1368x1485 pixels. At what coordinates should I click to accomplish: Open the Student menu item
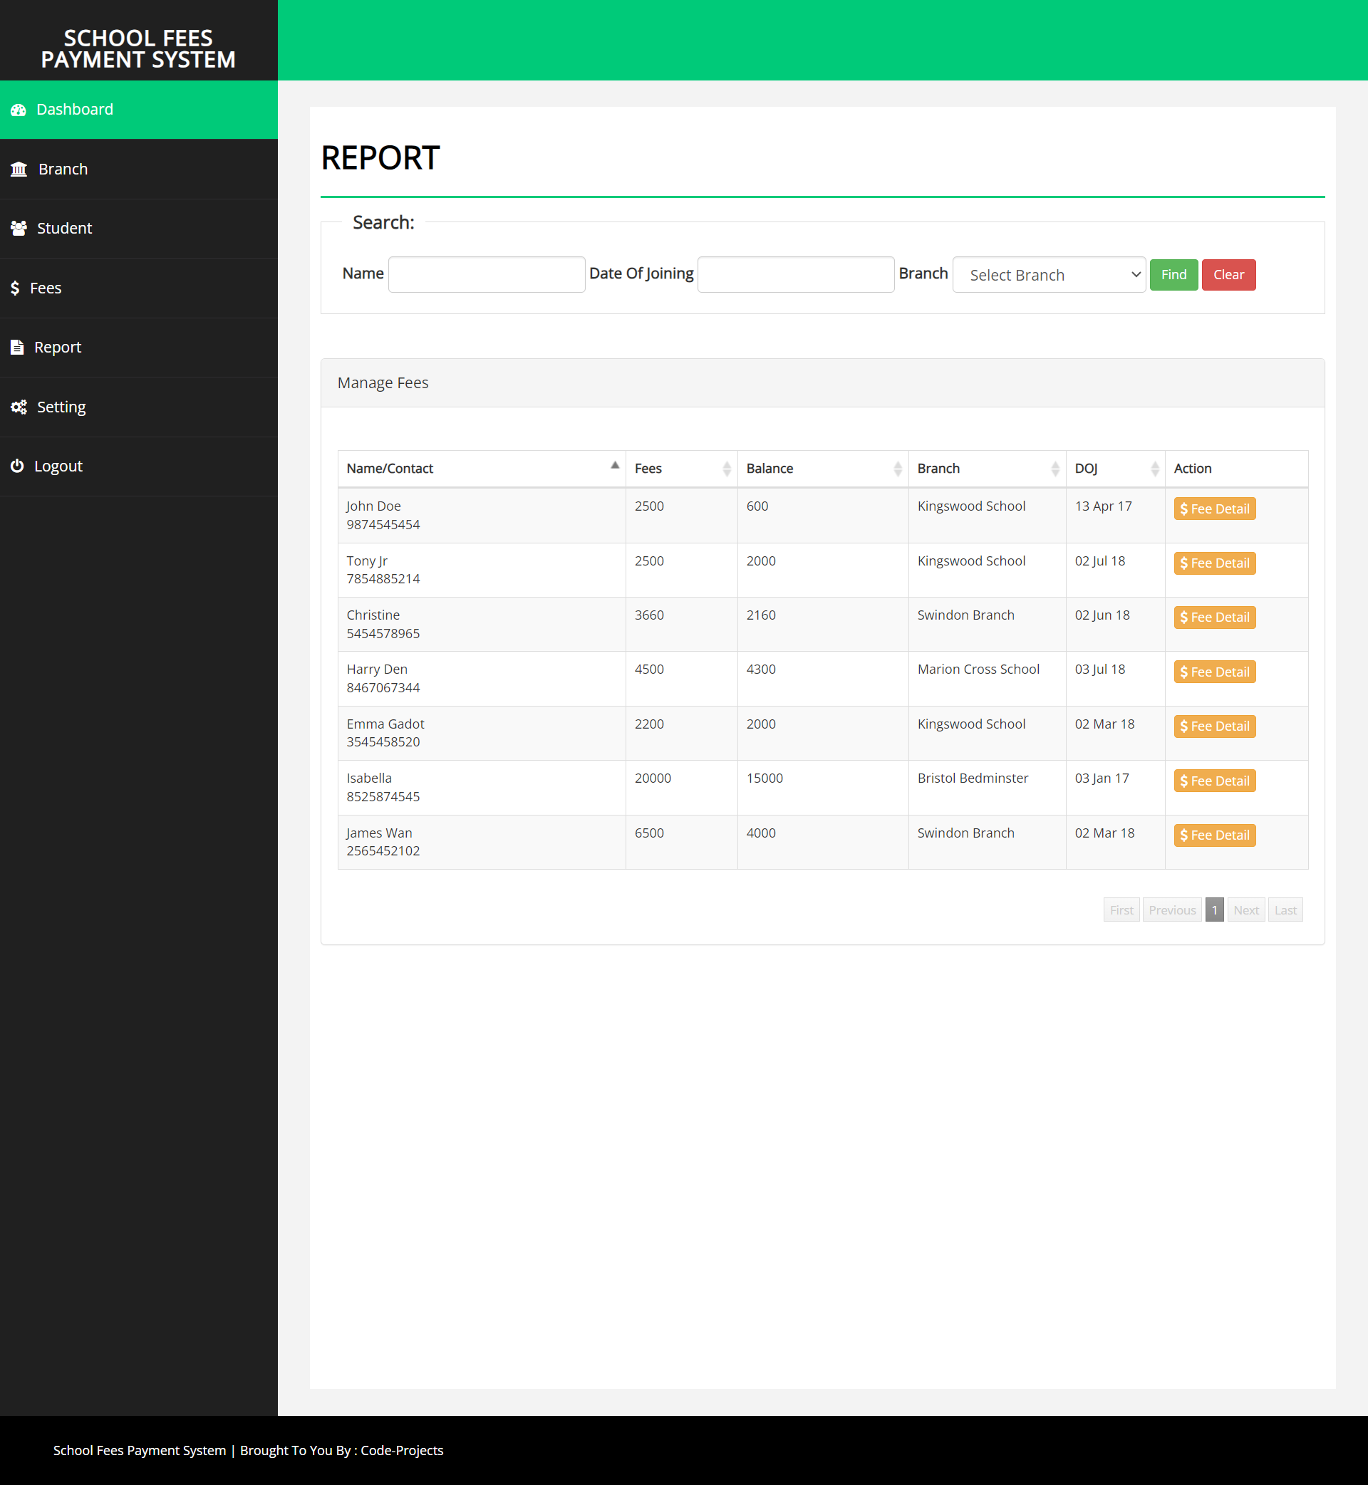click(x=138, y=229)
